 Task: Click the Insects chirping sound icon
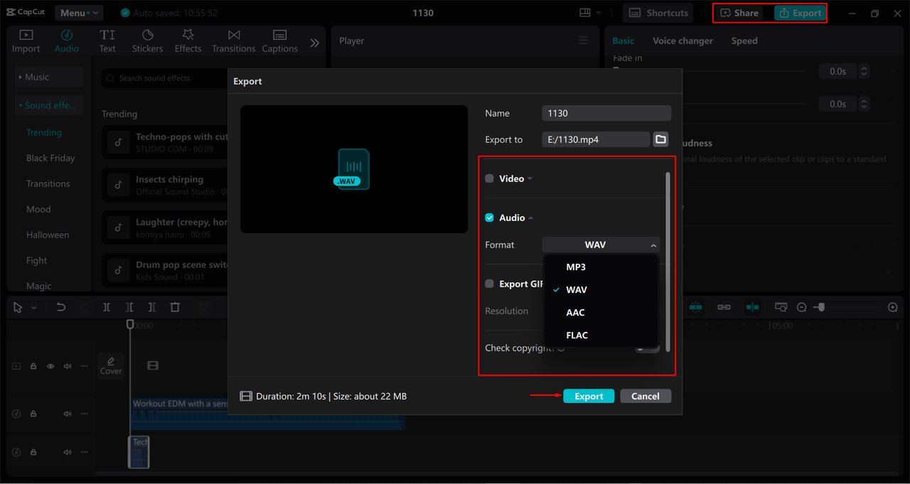[119, 185]
